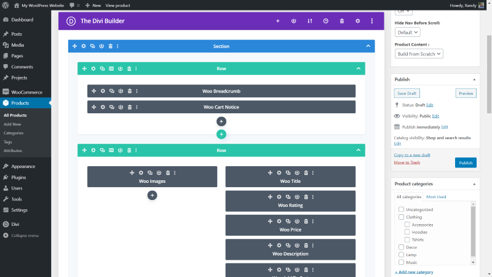Duplicate the Woo Price module
This screenshot has height=277, width=492.
click(288, 221)
